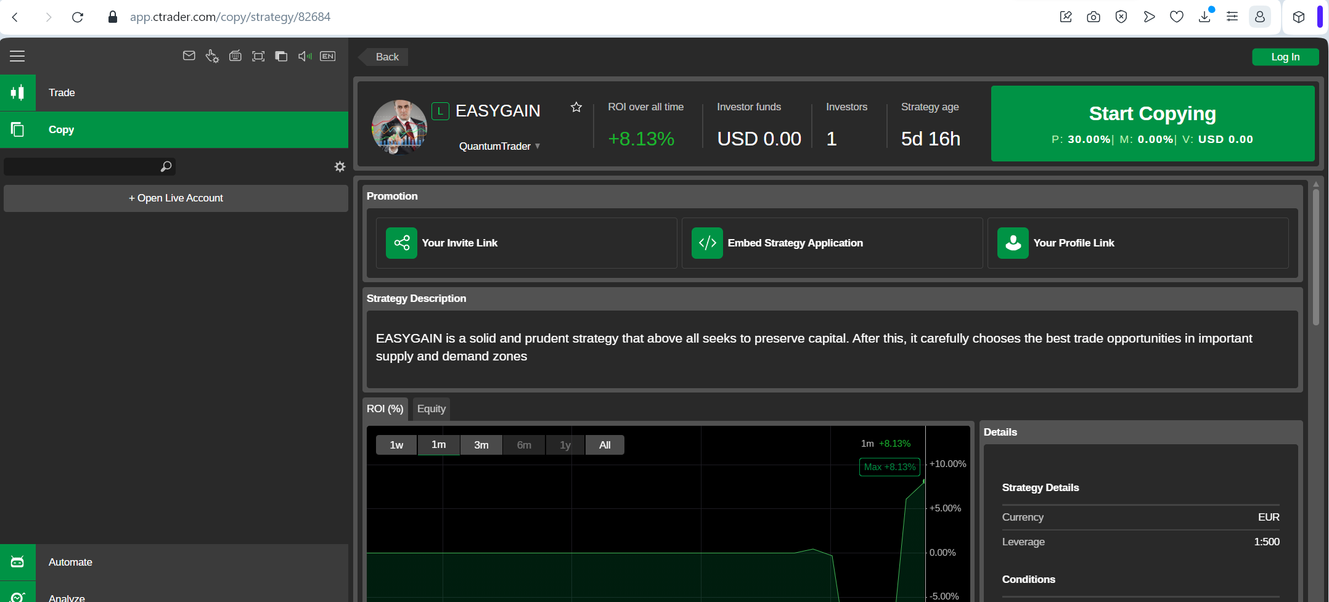The width and height of the screenshot is (1329, 602).
Task: Click the quick trade settings cursor icon
Action: point(212,56)
